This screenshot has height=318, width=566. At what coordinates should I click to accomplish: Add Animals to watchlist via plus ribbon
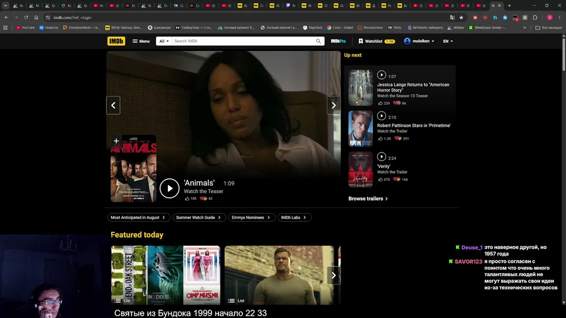[116, 141]
